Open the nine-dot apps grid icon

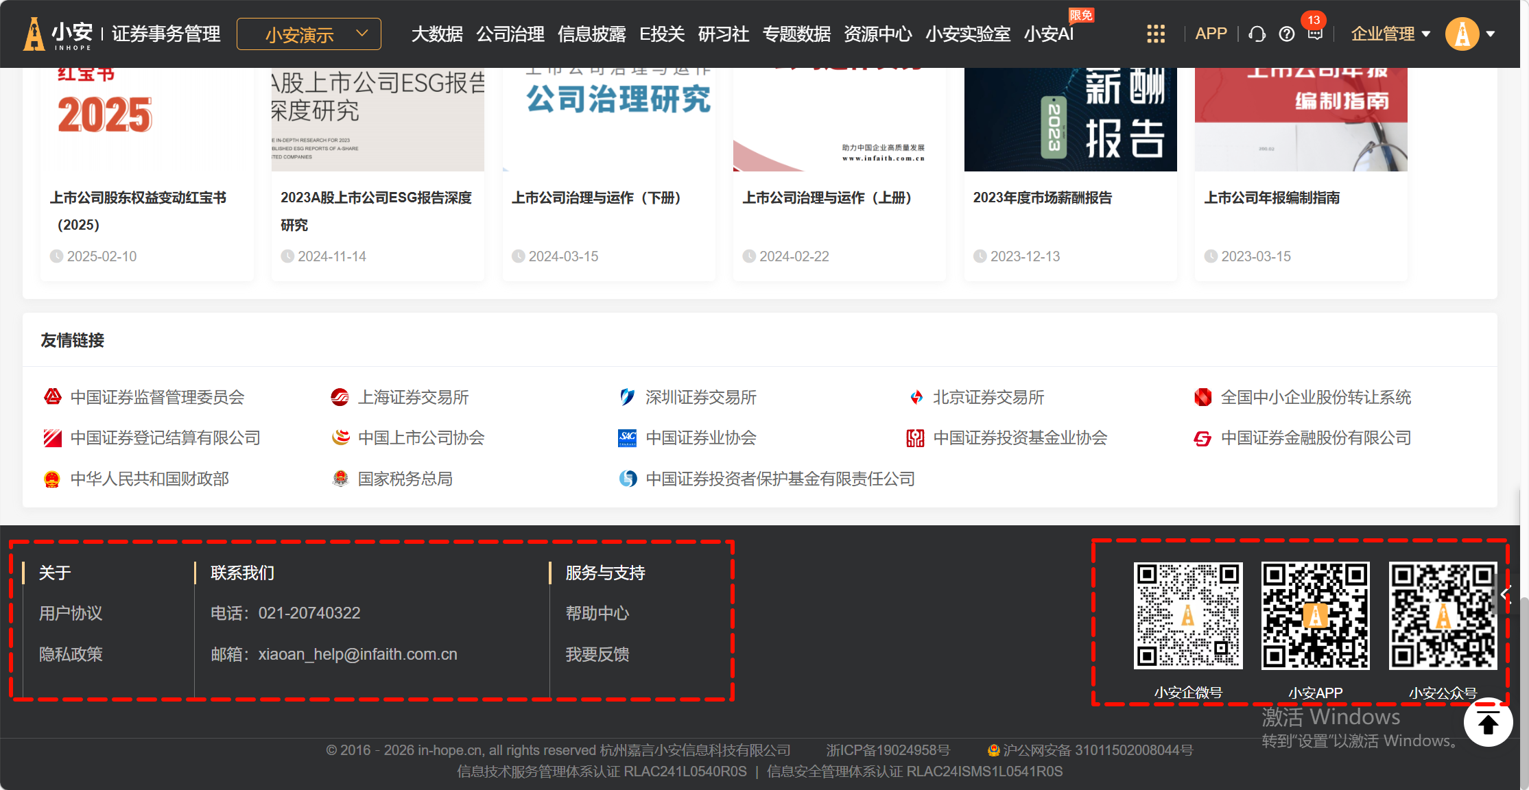coord(1156,34)
